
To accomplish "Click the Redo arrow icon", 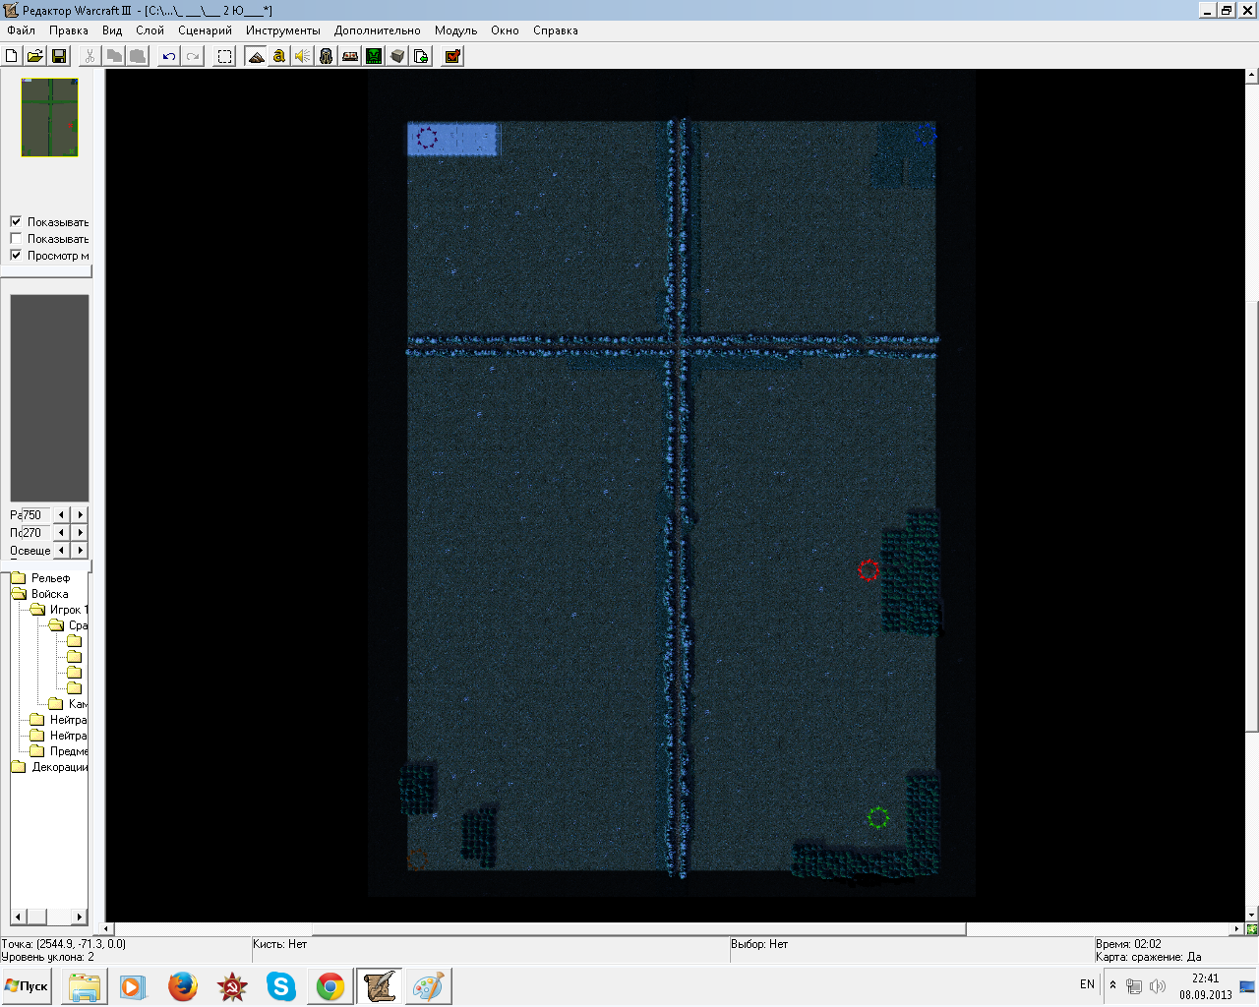I will pos(193,56).
